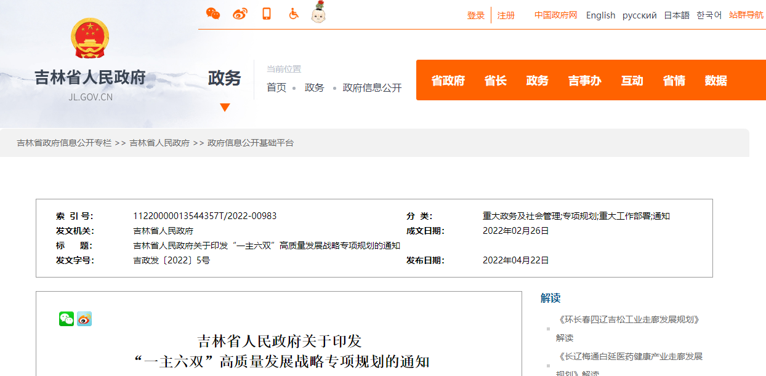766x376 pixels.
Task: Click the mobile phone version icon
Action: tap(267, 14)
